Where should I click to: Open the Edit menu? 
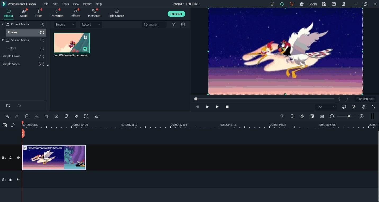(55, 4)
